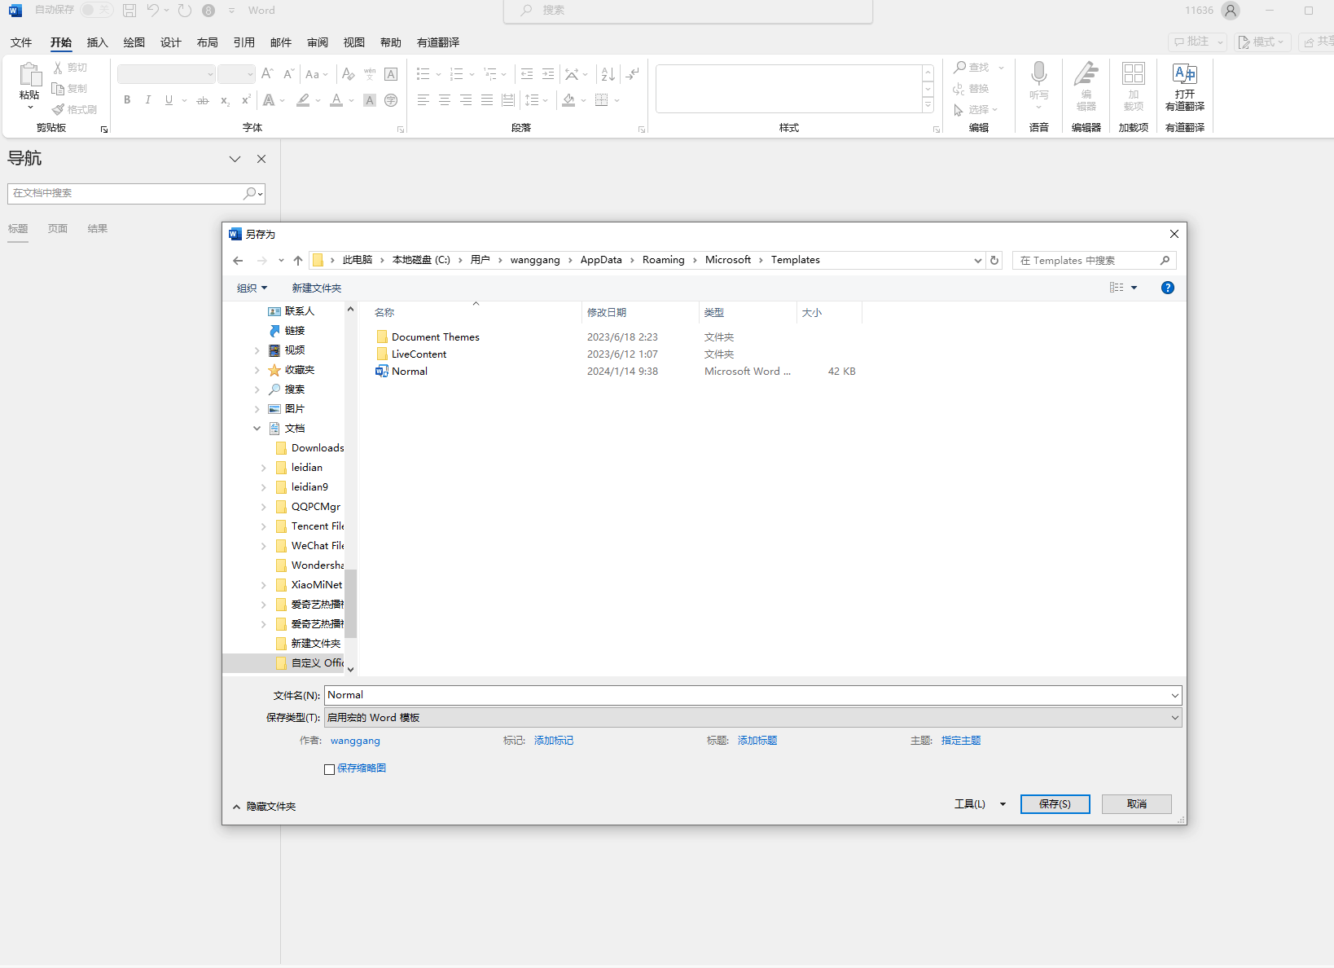Screen dimensions: 1334x968
Task: Open address bar history dropdown
Action: coord(978,261)
